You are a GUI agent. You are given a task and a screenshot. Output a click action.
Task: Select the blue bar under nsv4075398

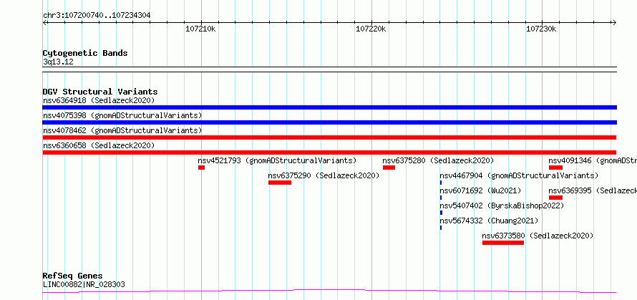point(329,122)
